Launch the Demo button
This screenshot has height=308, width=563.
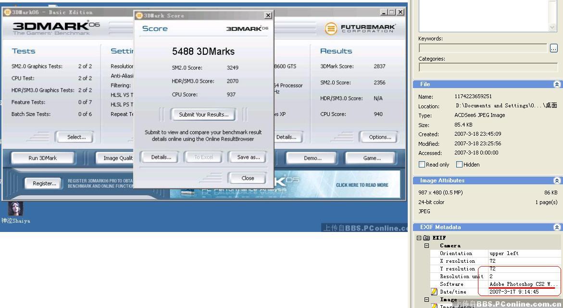313,158
